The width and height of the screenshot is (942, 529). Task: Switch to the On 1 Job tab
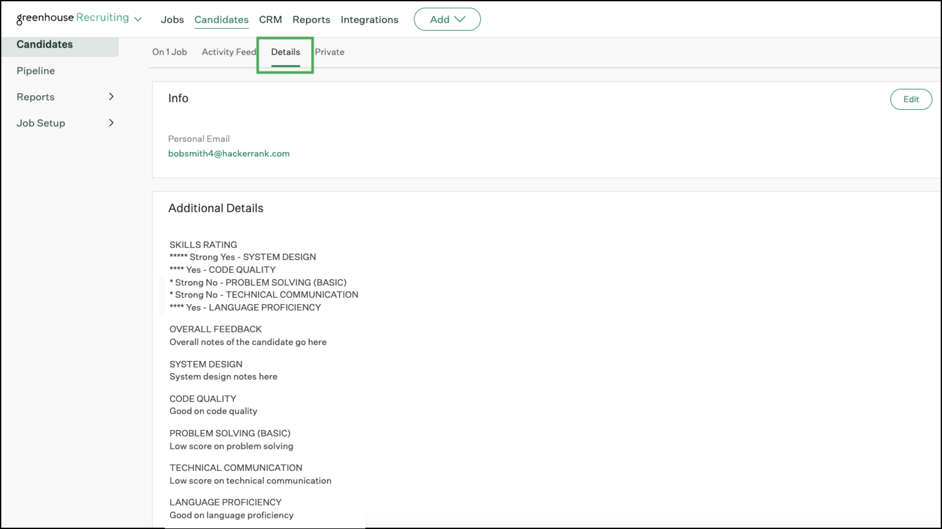coord(169,52)
